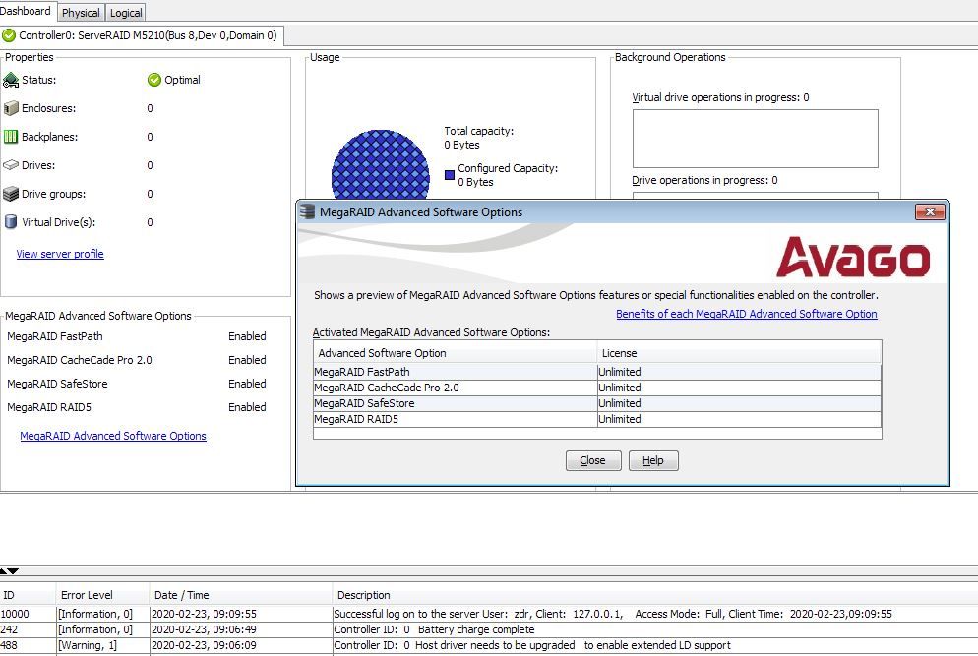Sort the log by Error Level column

point(87,595)
